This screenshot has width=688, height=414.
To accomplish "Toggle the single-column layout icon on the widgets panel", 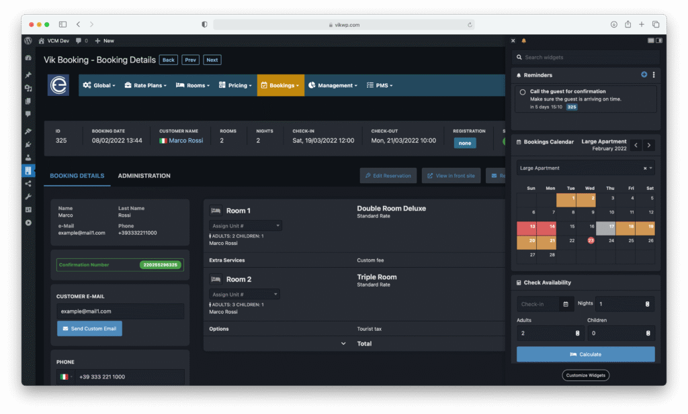I will click(650, 40).
